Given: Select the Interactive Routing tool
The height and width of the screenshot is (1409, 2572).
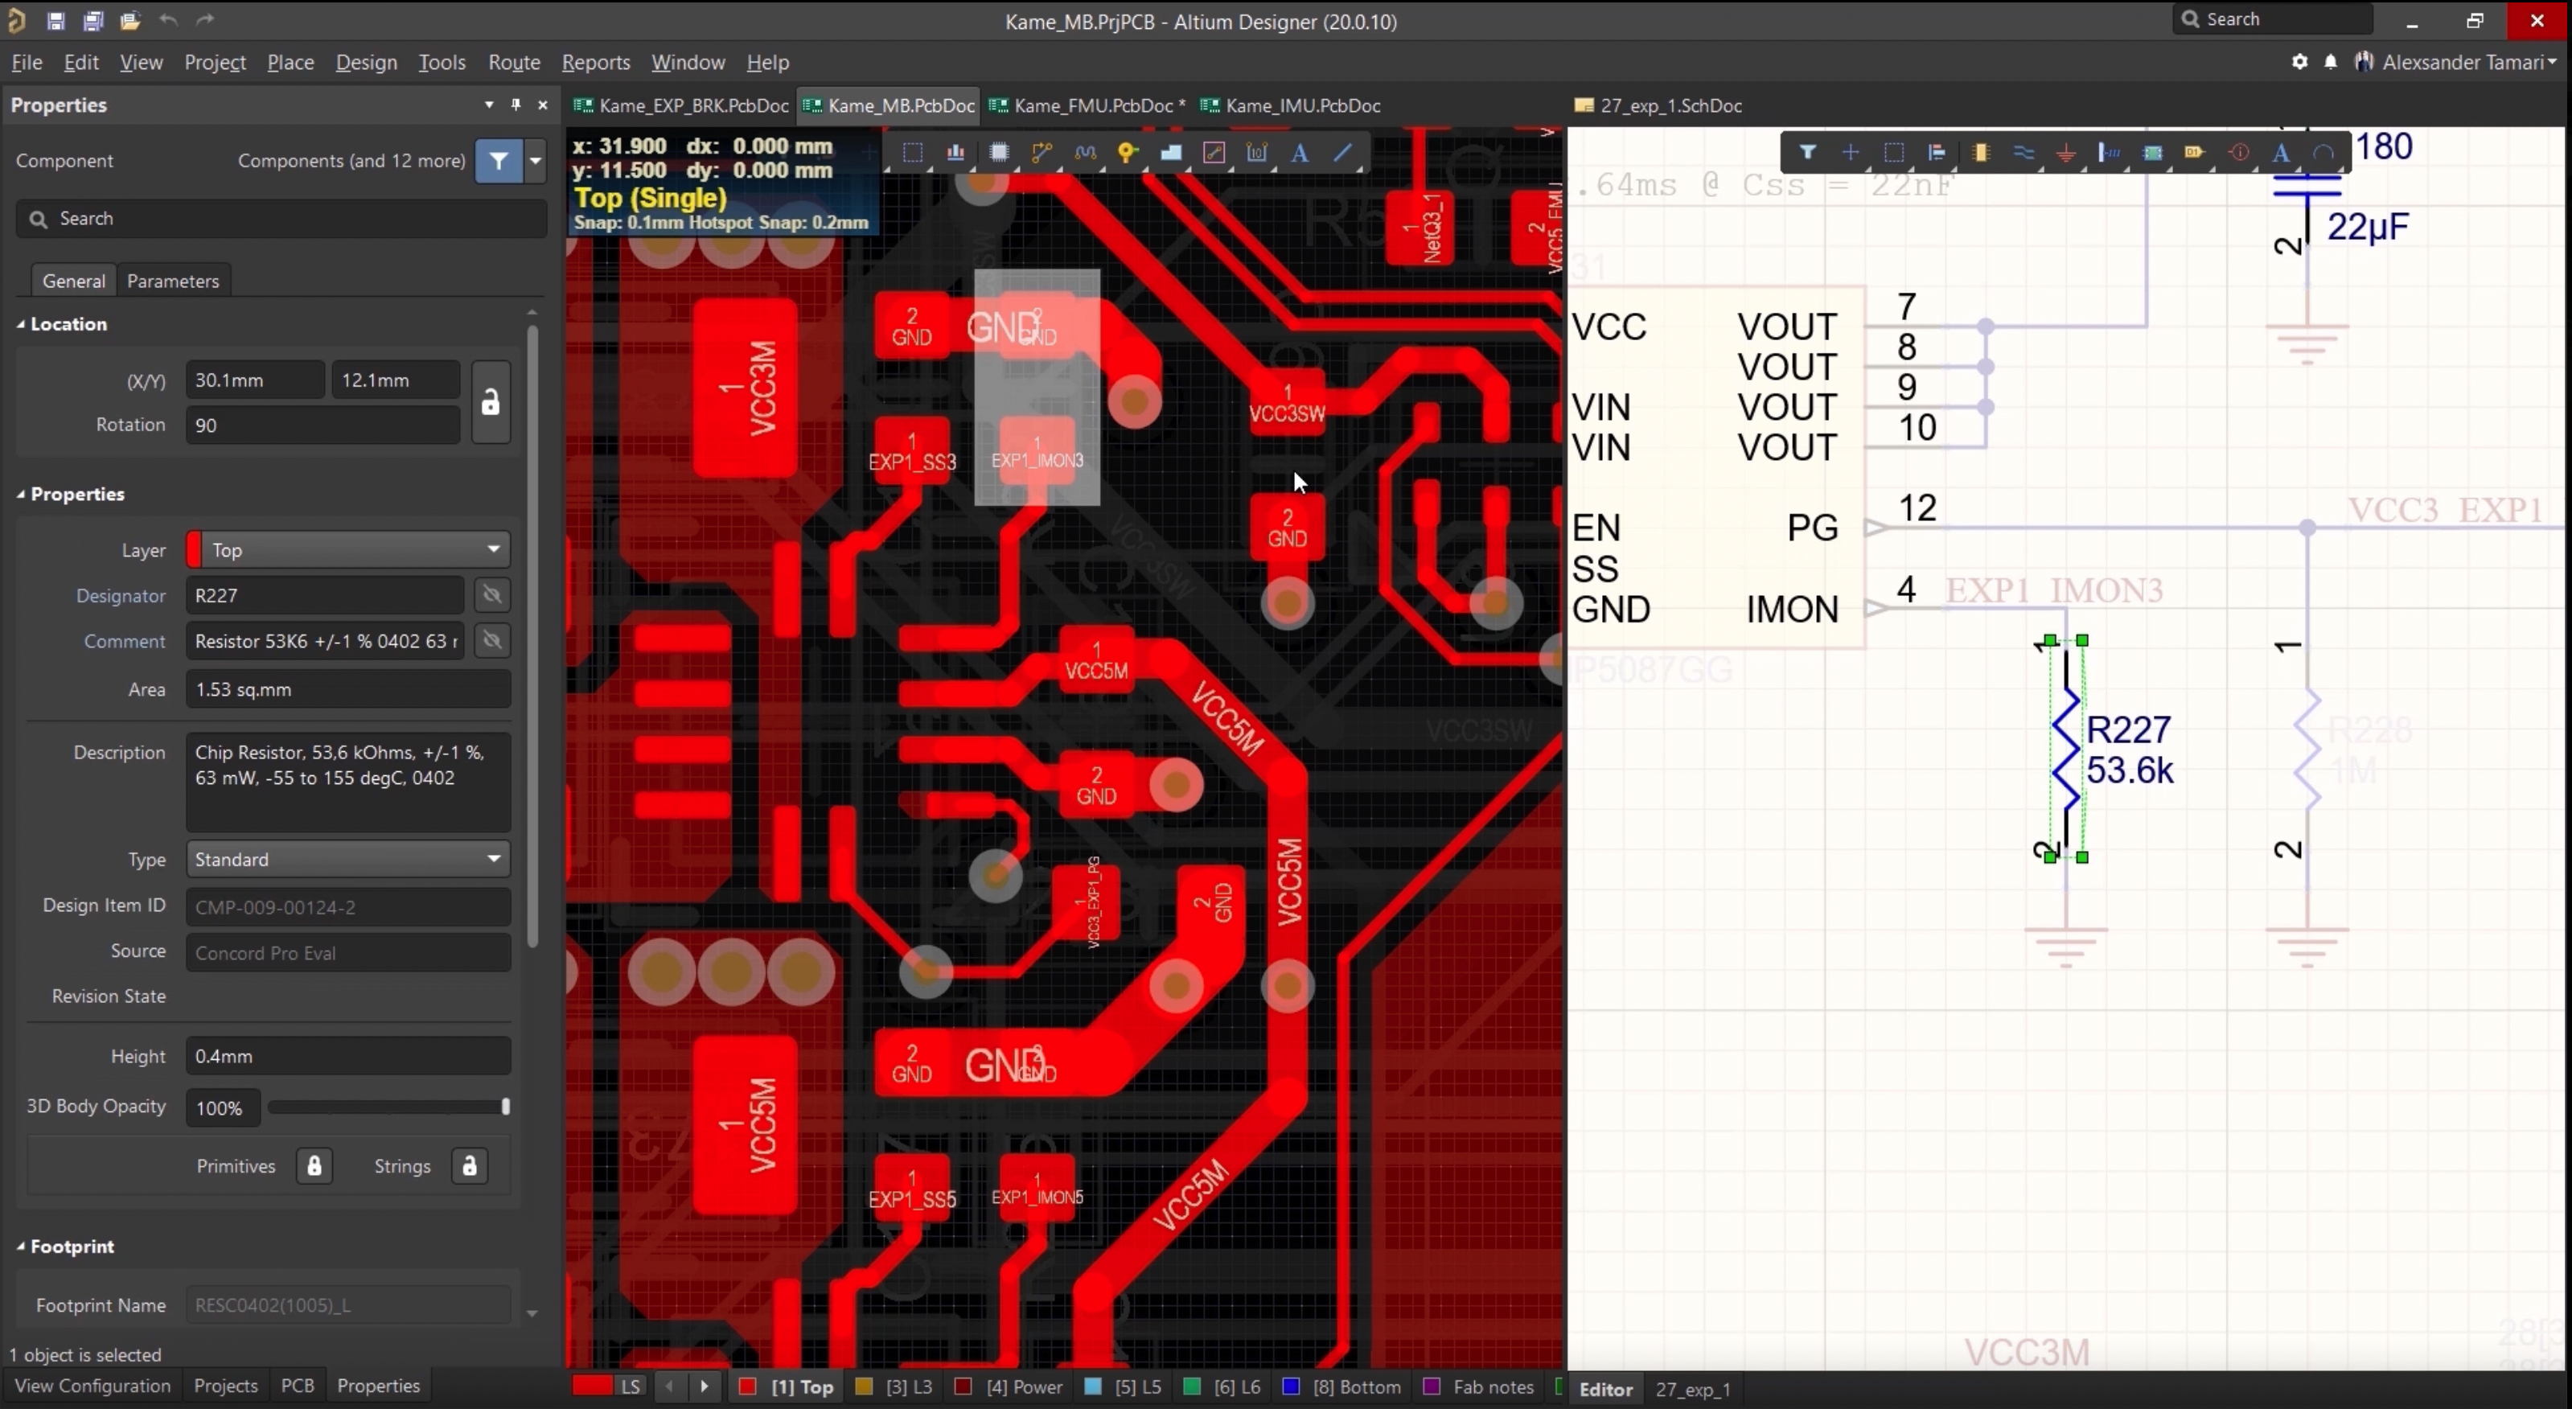Looking at the screenshot, I should coord(1042,153).
